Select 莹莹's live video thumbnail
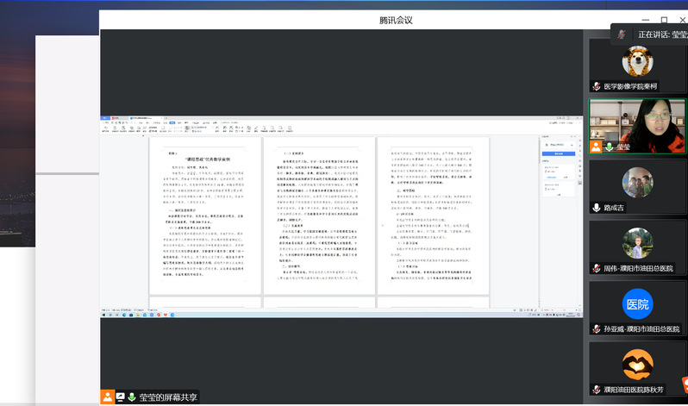The height and width of the screenshot is (406, 688). (x=638, y=126)
